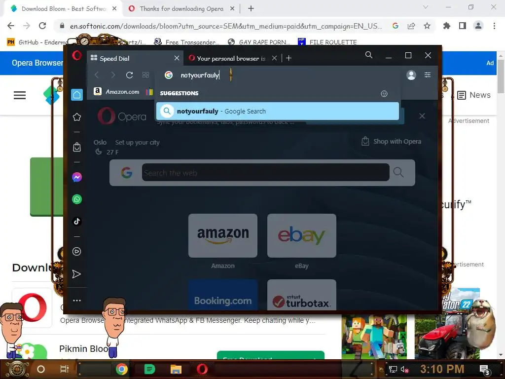
Task: Open Opera profile account icon
Action: click(x=411, y=75)
